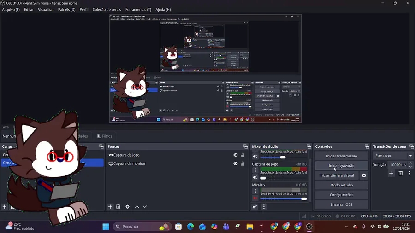Show hidden system tray icons chevron
This screenshot has height=233, width=415.
click(346, 227)
